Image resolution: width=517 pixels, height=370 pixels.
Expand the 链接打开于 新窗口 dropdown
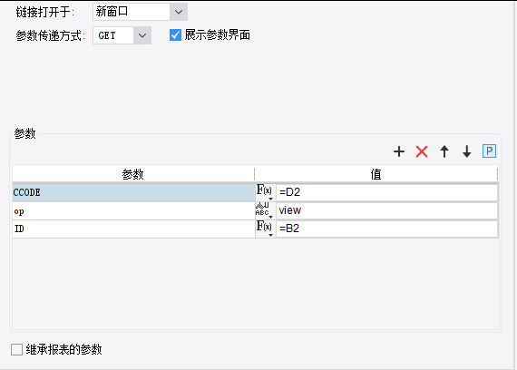(x=179, y=12)
